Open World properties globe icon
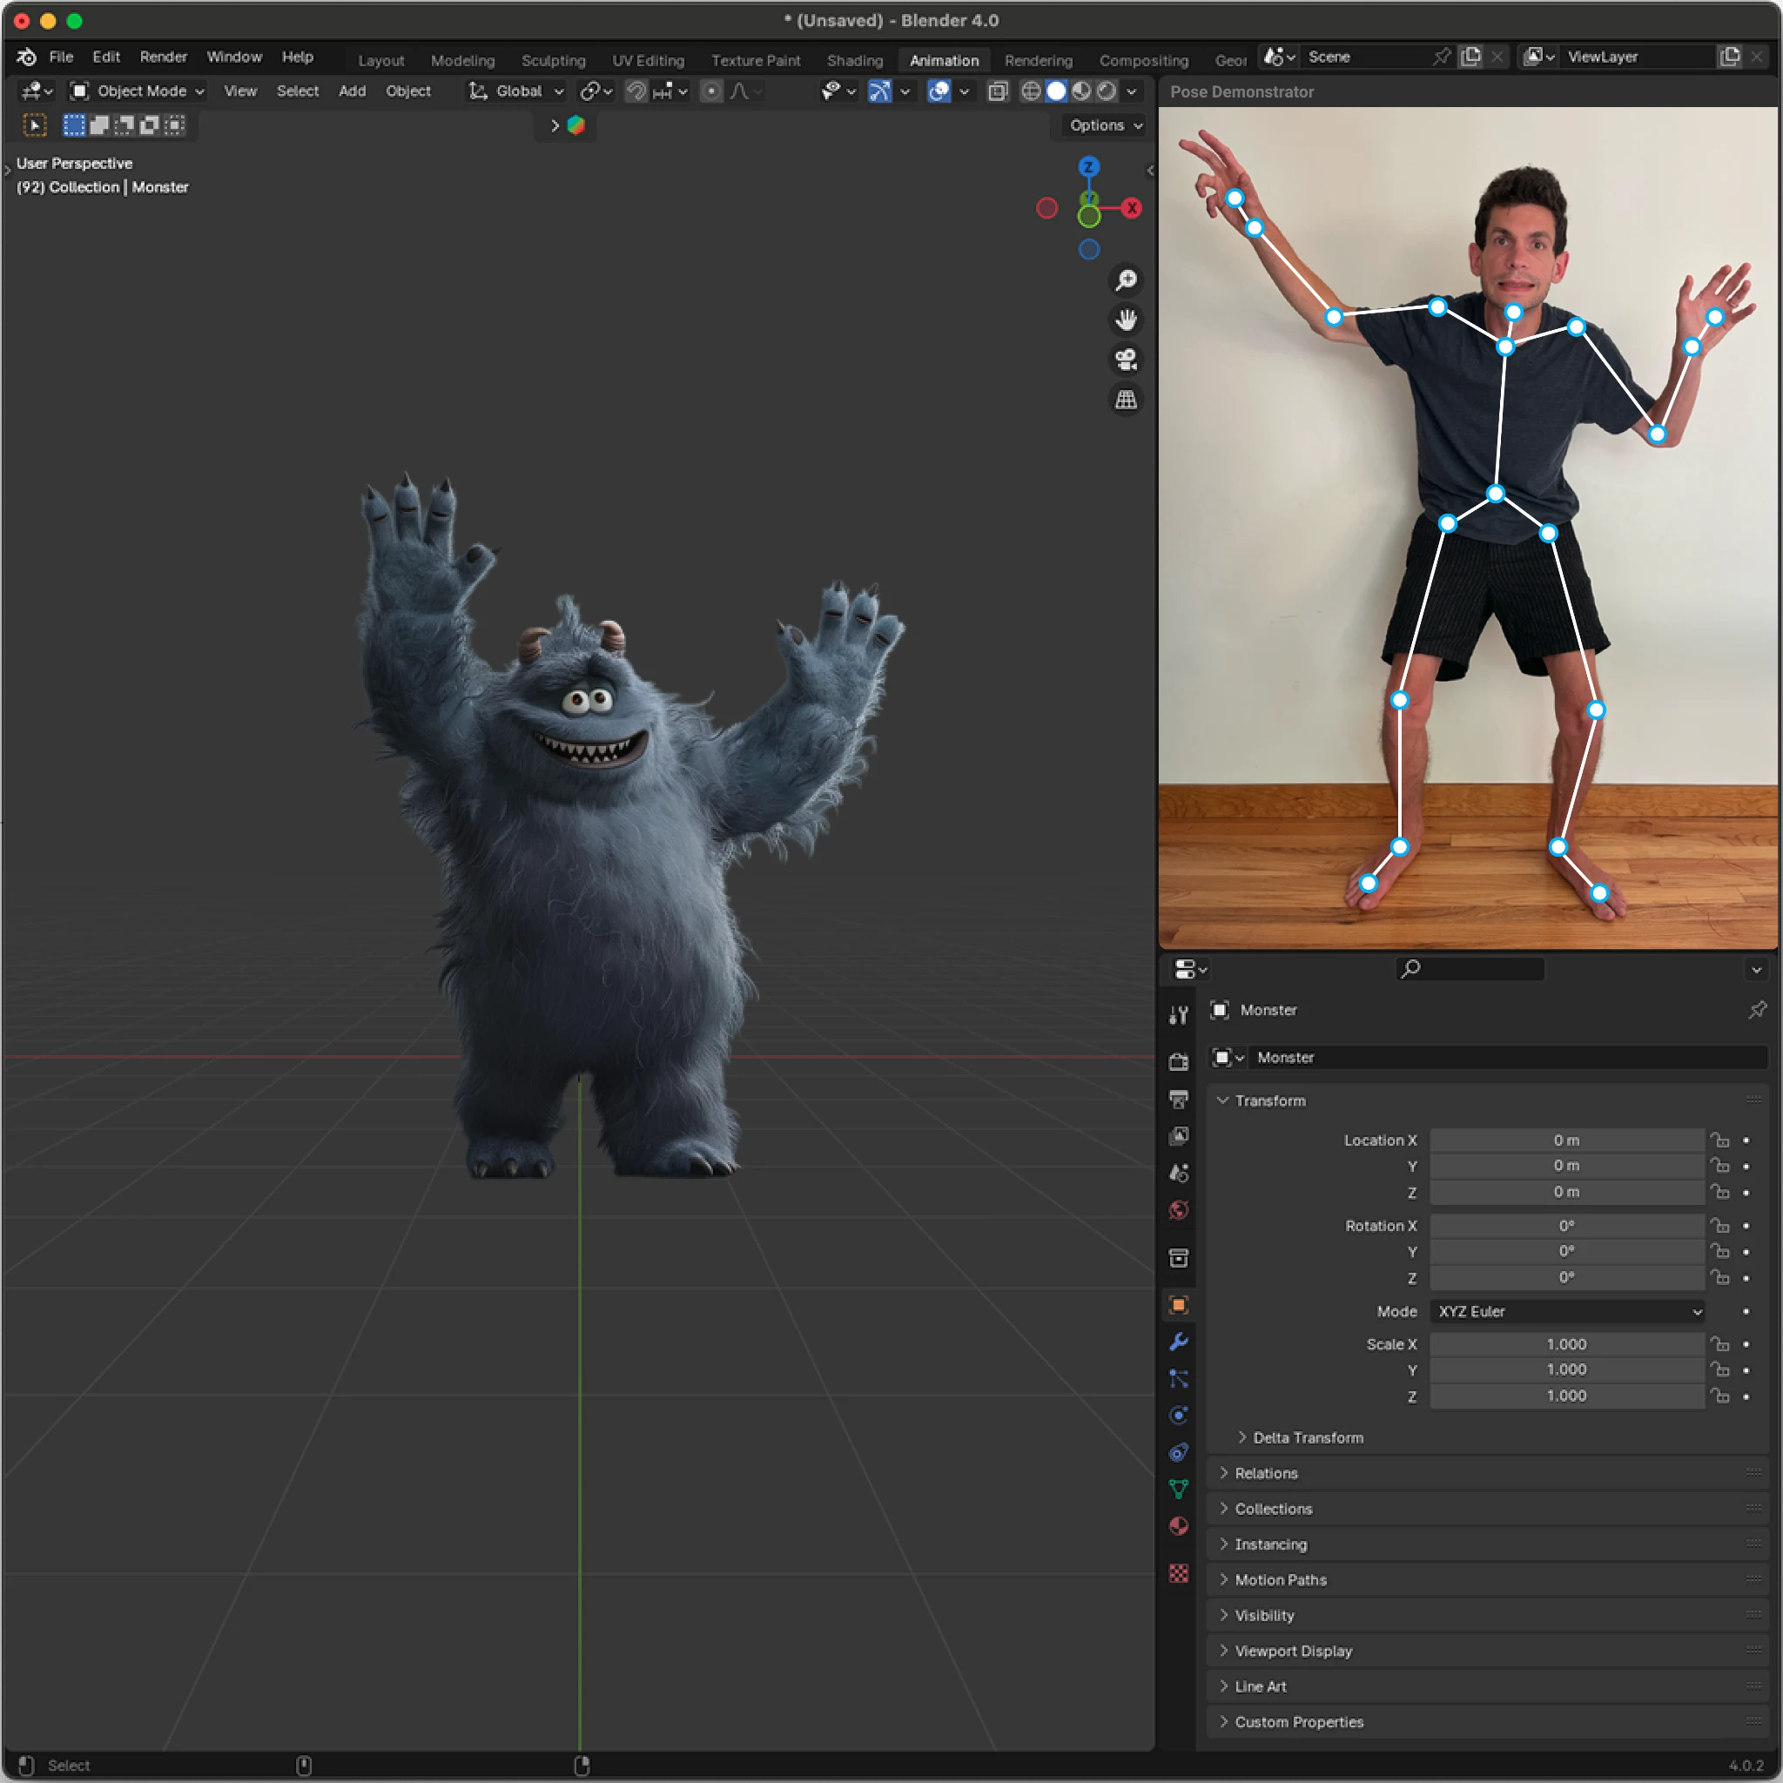The width and height of the screenshot is (1783, 1783). pos(1179,1210)
